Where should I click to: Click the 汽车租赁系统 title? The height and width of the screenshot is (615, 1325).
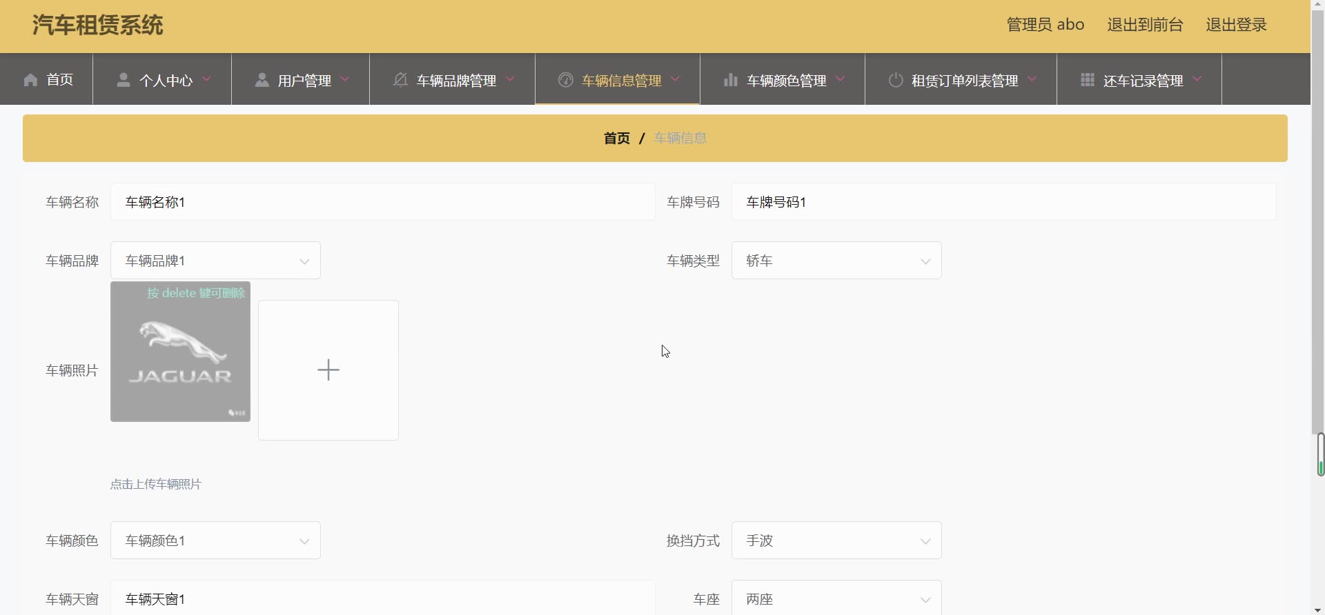click(97, 26)
